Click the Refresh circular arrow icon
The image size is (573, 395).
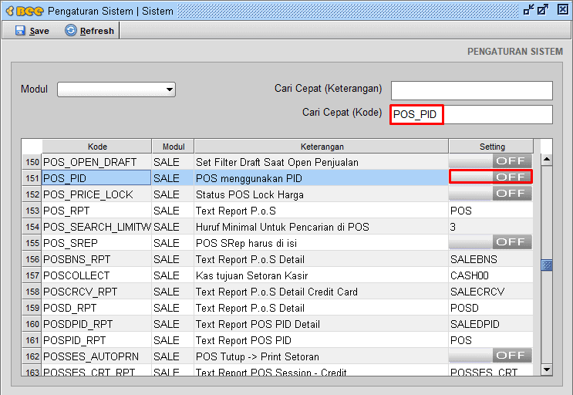pos(71,30)
